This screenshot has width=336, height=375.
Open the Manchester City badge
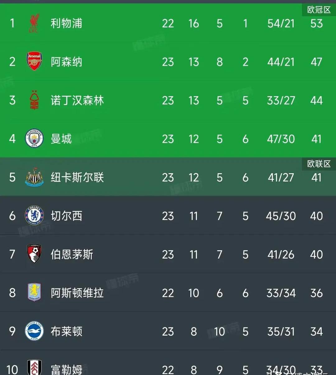point(34,138)
